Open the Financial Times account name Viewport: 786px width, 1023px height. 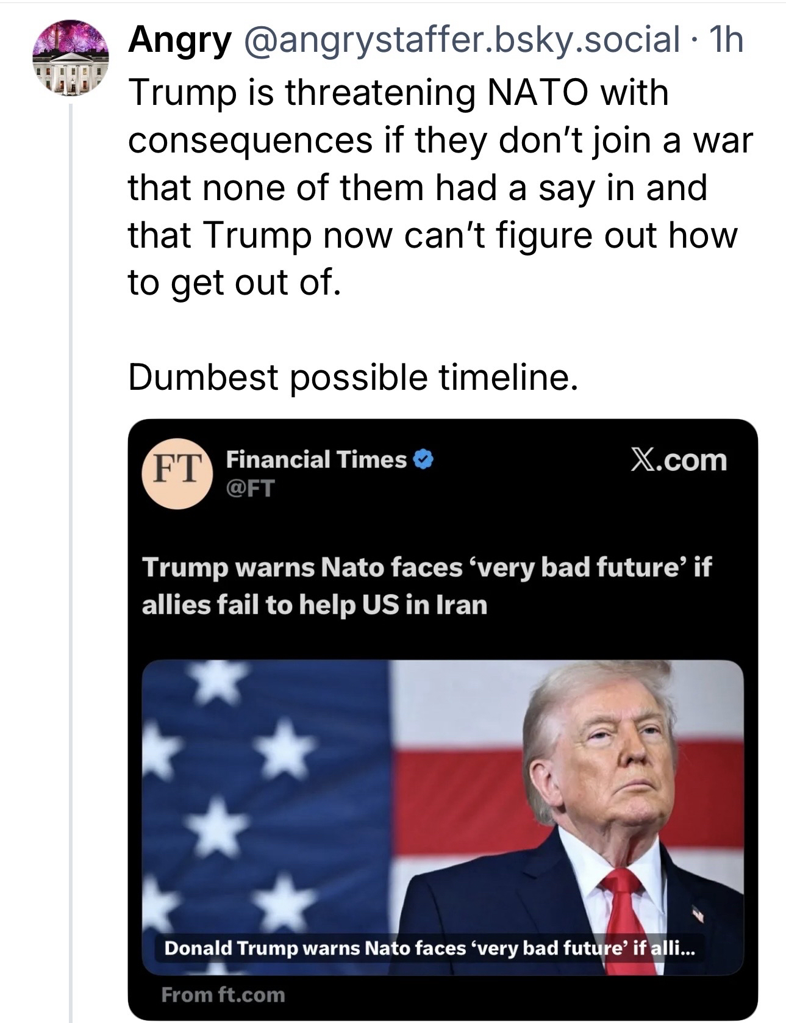(x=316, y=459)
